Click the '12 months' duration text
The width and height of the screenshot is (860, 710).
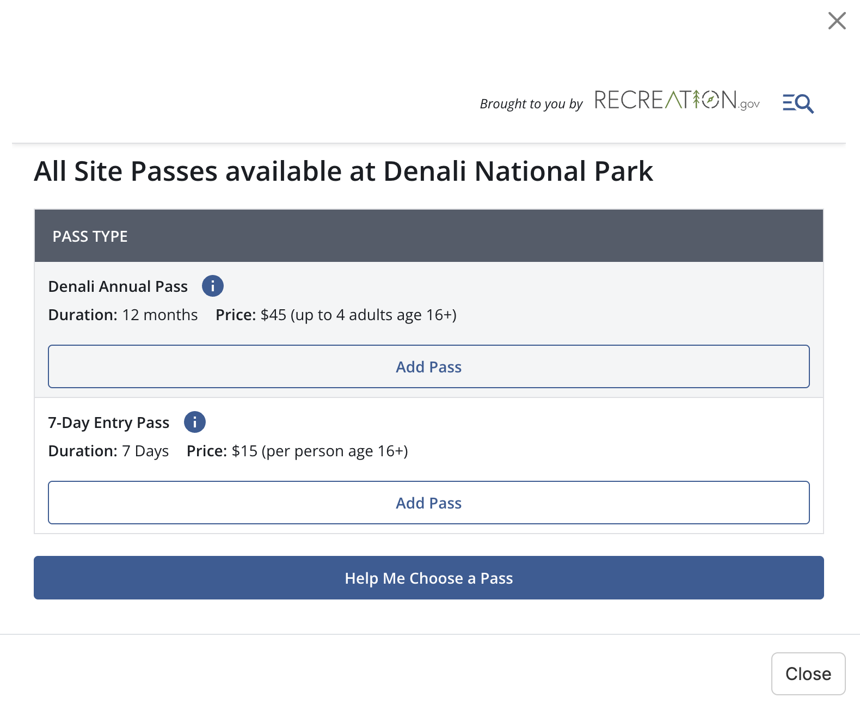pos(160,315)
